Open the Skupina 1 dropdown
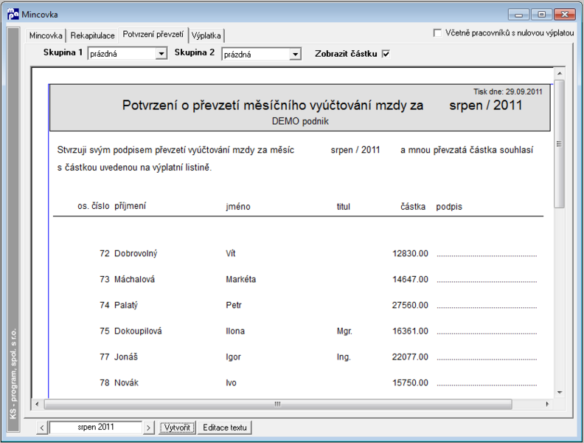Screen dimensions: 584x443 161,54
